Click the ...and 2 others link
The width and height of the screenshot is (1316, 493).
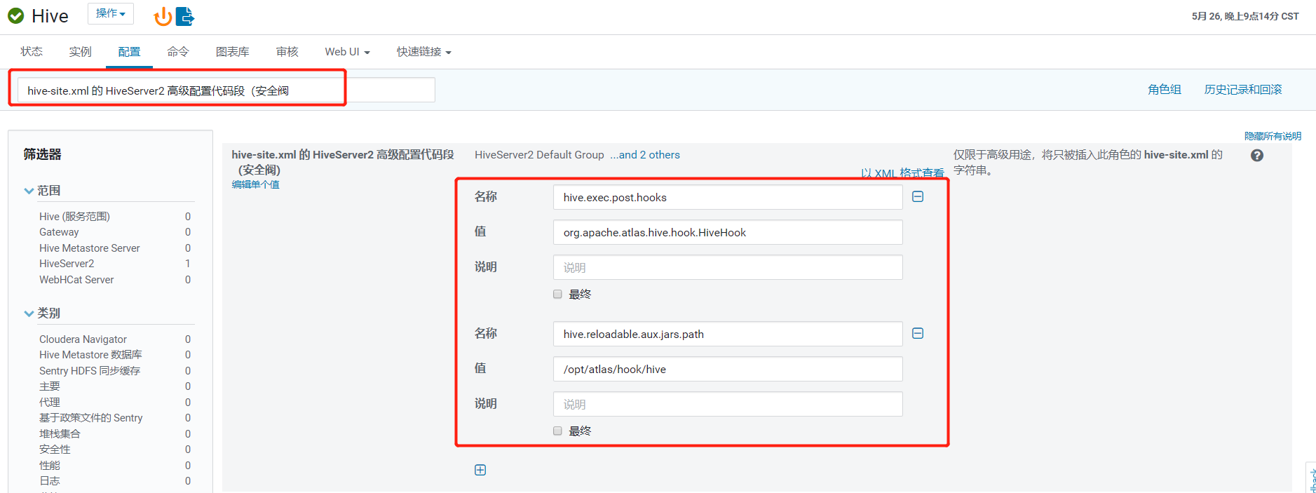click(x=645, y=155)
